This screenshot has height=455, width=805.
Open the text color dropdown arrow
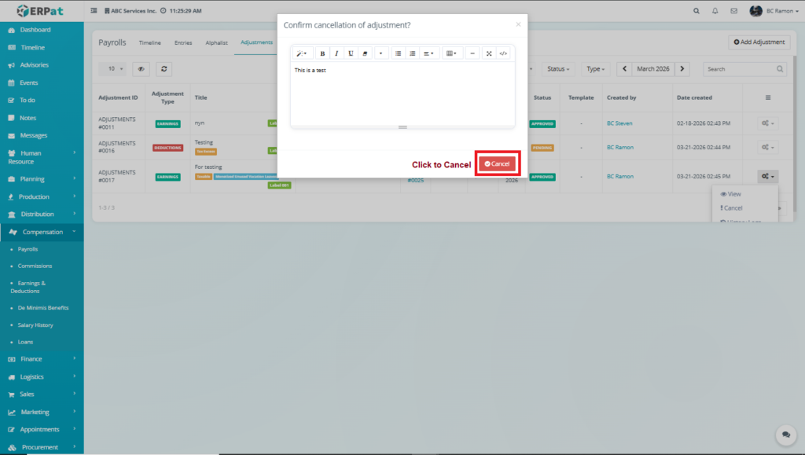point(381,53)
